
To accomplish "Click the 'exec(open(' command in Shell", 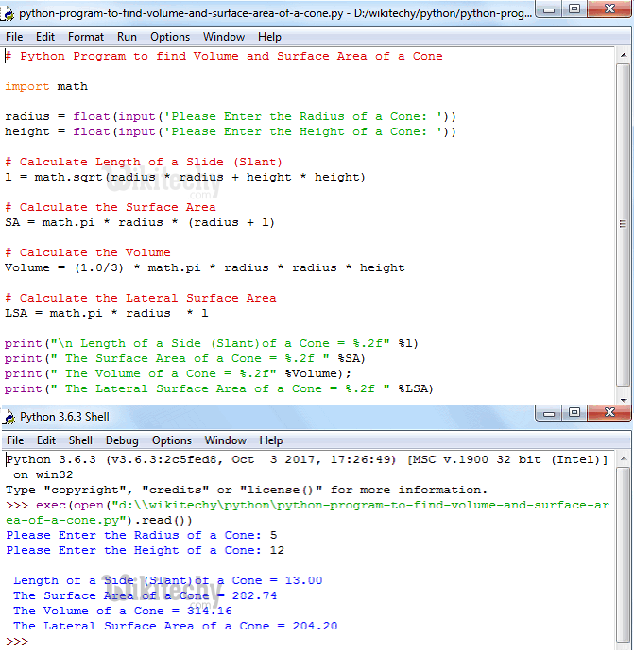I will point(307,512).
